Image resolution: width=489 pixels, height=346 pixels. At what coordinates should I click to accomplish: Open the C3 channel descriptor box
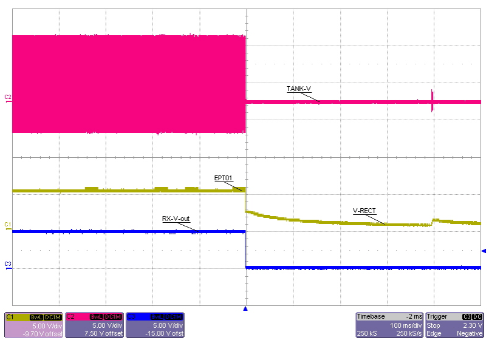(155, 325)
